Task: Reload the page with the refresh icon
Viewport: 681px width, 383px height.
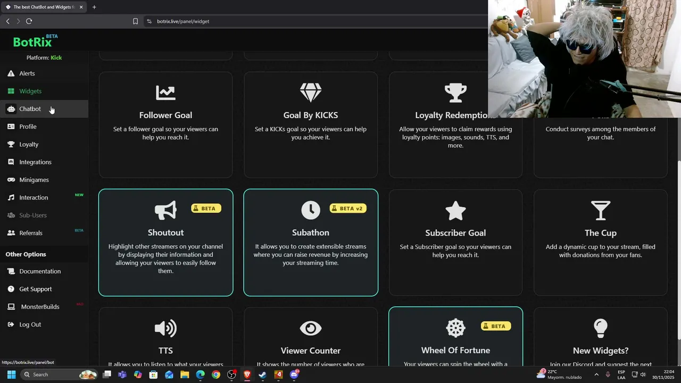Action: [x=29, y=21]
